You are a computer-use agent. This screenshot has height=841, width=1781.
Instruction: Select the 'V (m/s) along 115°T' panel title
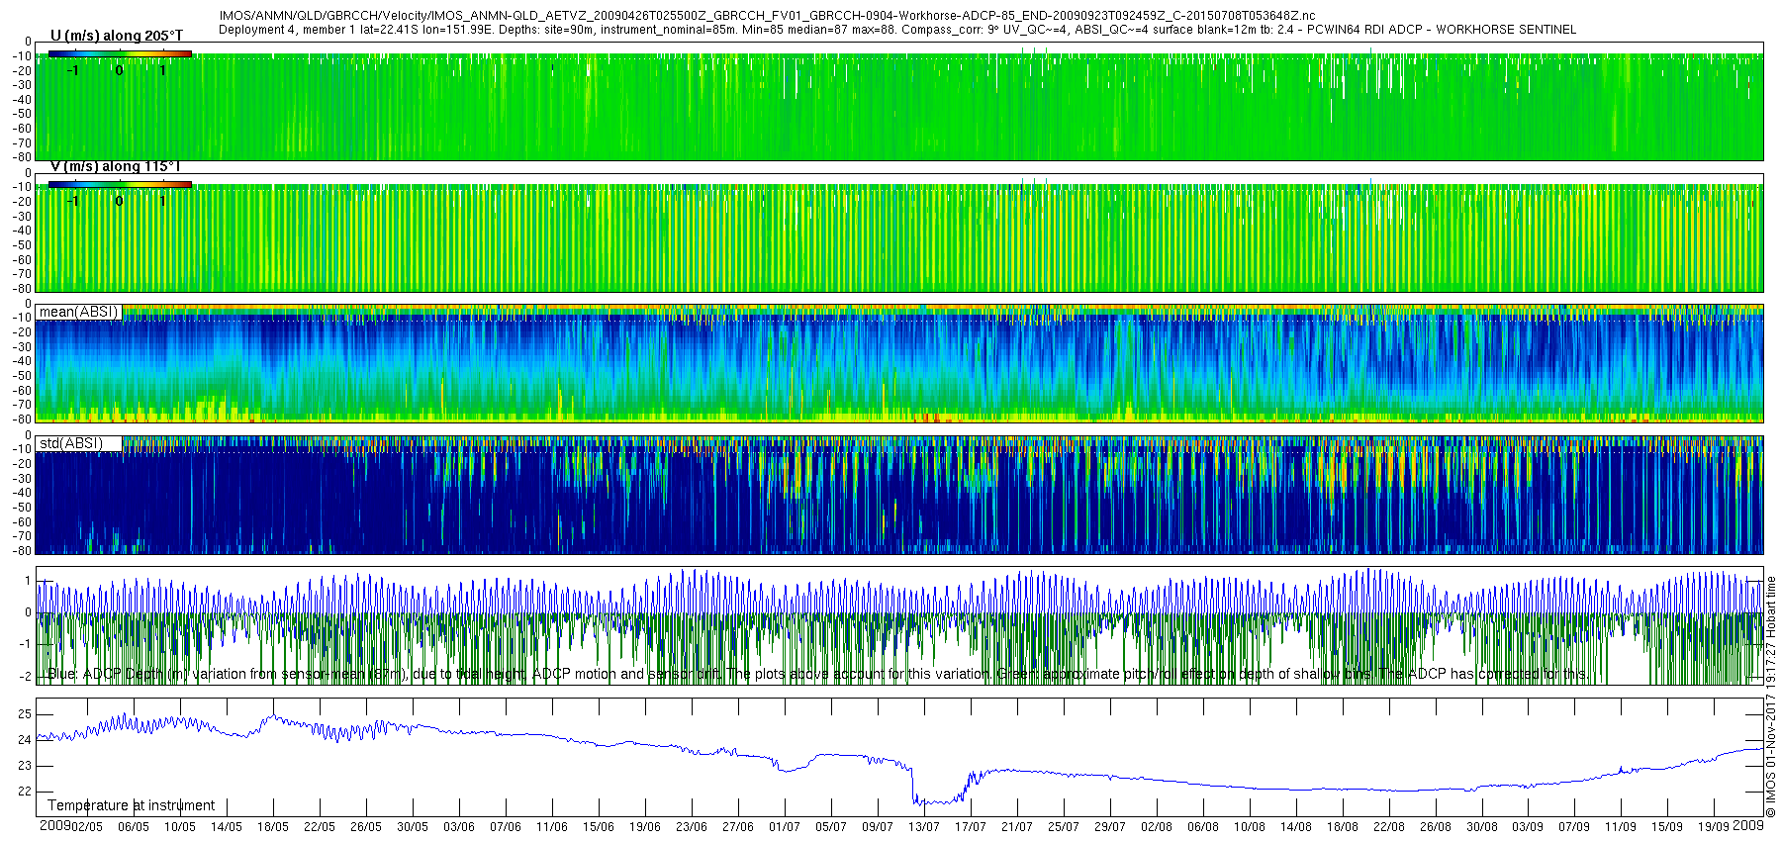116,166
